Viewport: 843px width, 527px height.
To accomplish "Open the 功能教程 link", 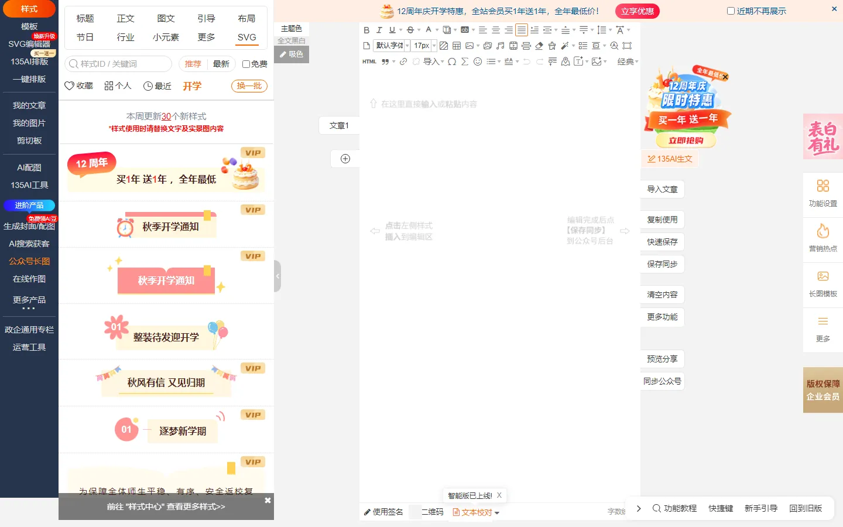I will (x=674, y=508).
